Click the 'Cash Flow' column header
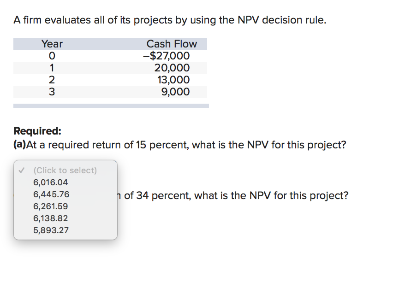The width and height of the screenshot is (405, 282). tap(172, 44)
